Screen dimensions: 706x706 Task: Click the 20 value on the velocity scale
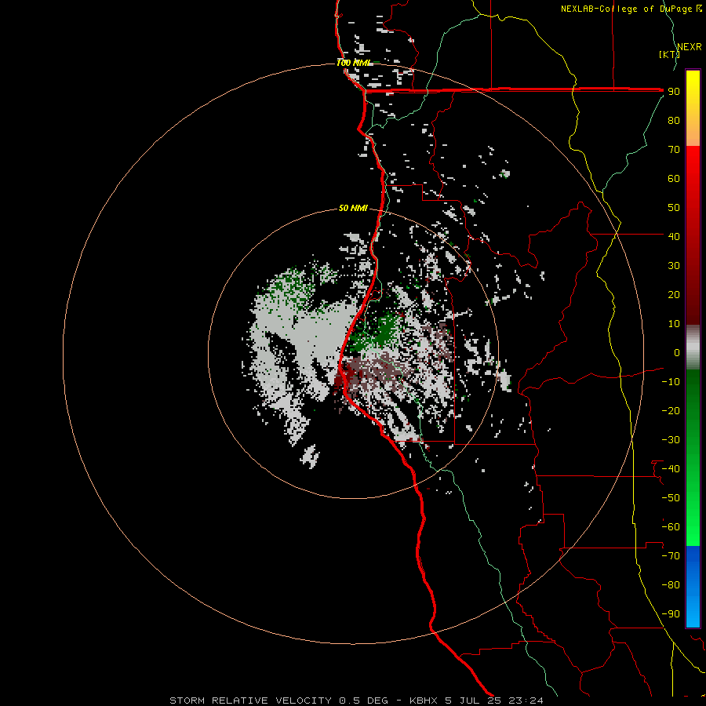pyautogui.click(x=674, y=294)
